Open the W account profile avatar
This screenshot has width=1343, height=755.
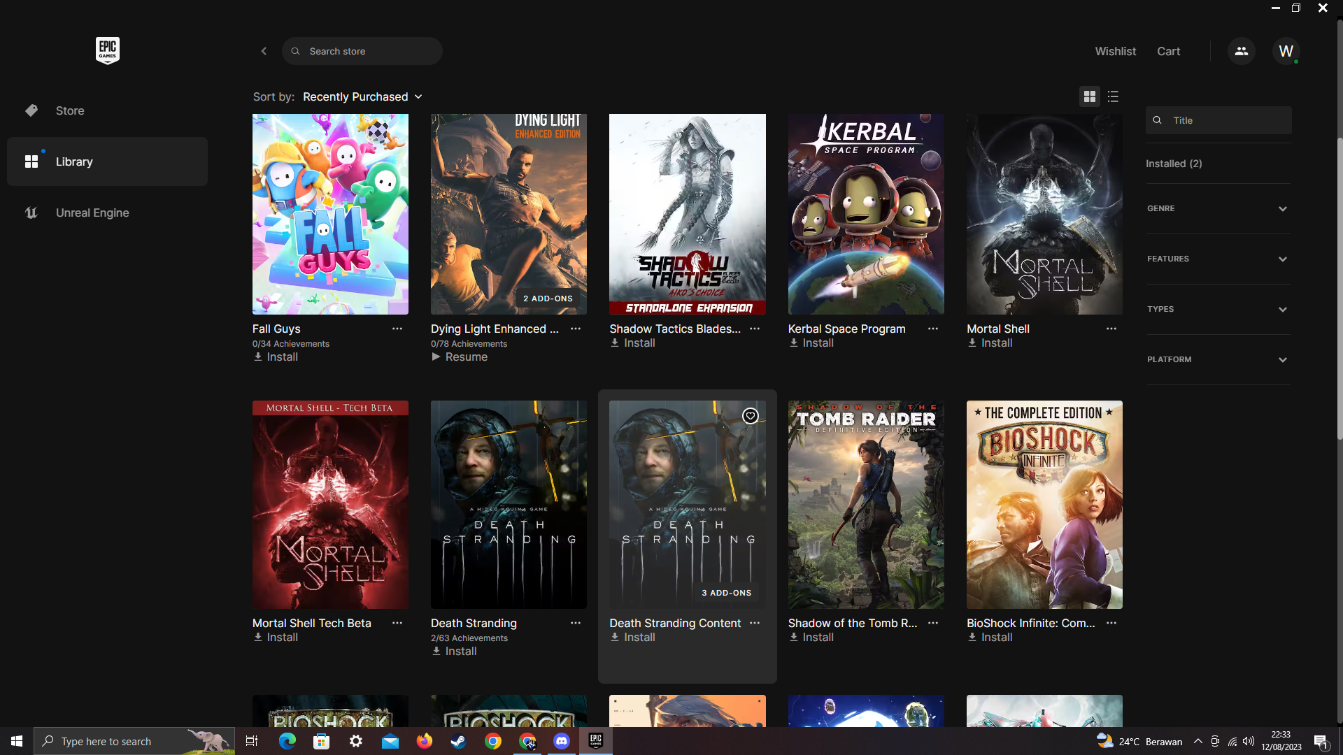(x=1286, y=51)
